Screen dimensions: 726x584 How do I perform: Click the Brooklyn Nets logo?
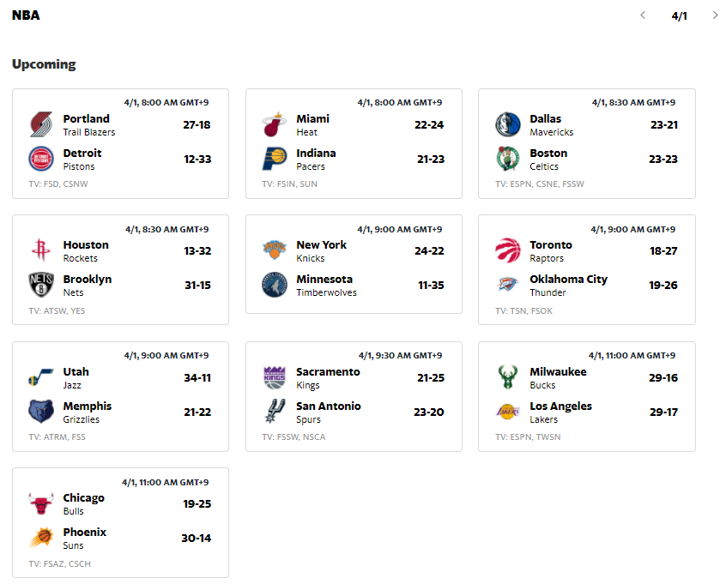(x=40, y=285)
